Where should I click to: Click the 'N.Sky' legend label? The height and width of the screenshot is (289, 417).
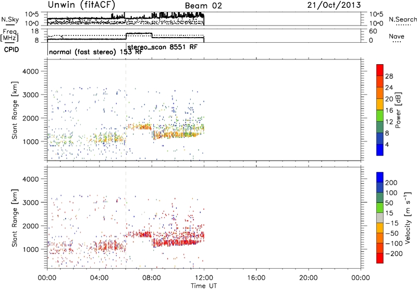[10, 19]
